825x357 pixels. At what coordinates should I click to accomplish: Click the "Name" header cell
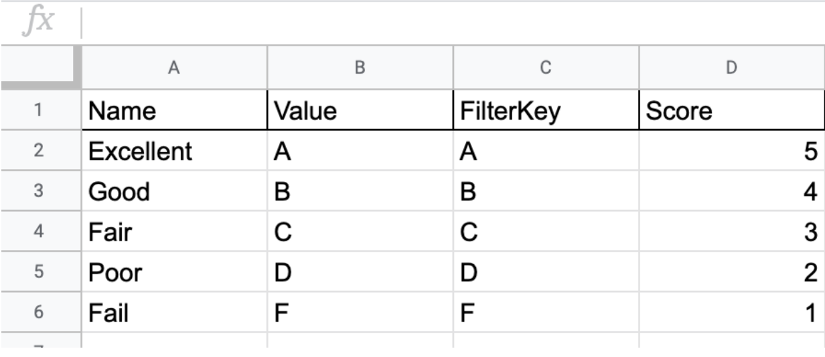click(174, 114)
